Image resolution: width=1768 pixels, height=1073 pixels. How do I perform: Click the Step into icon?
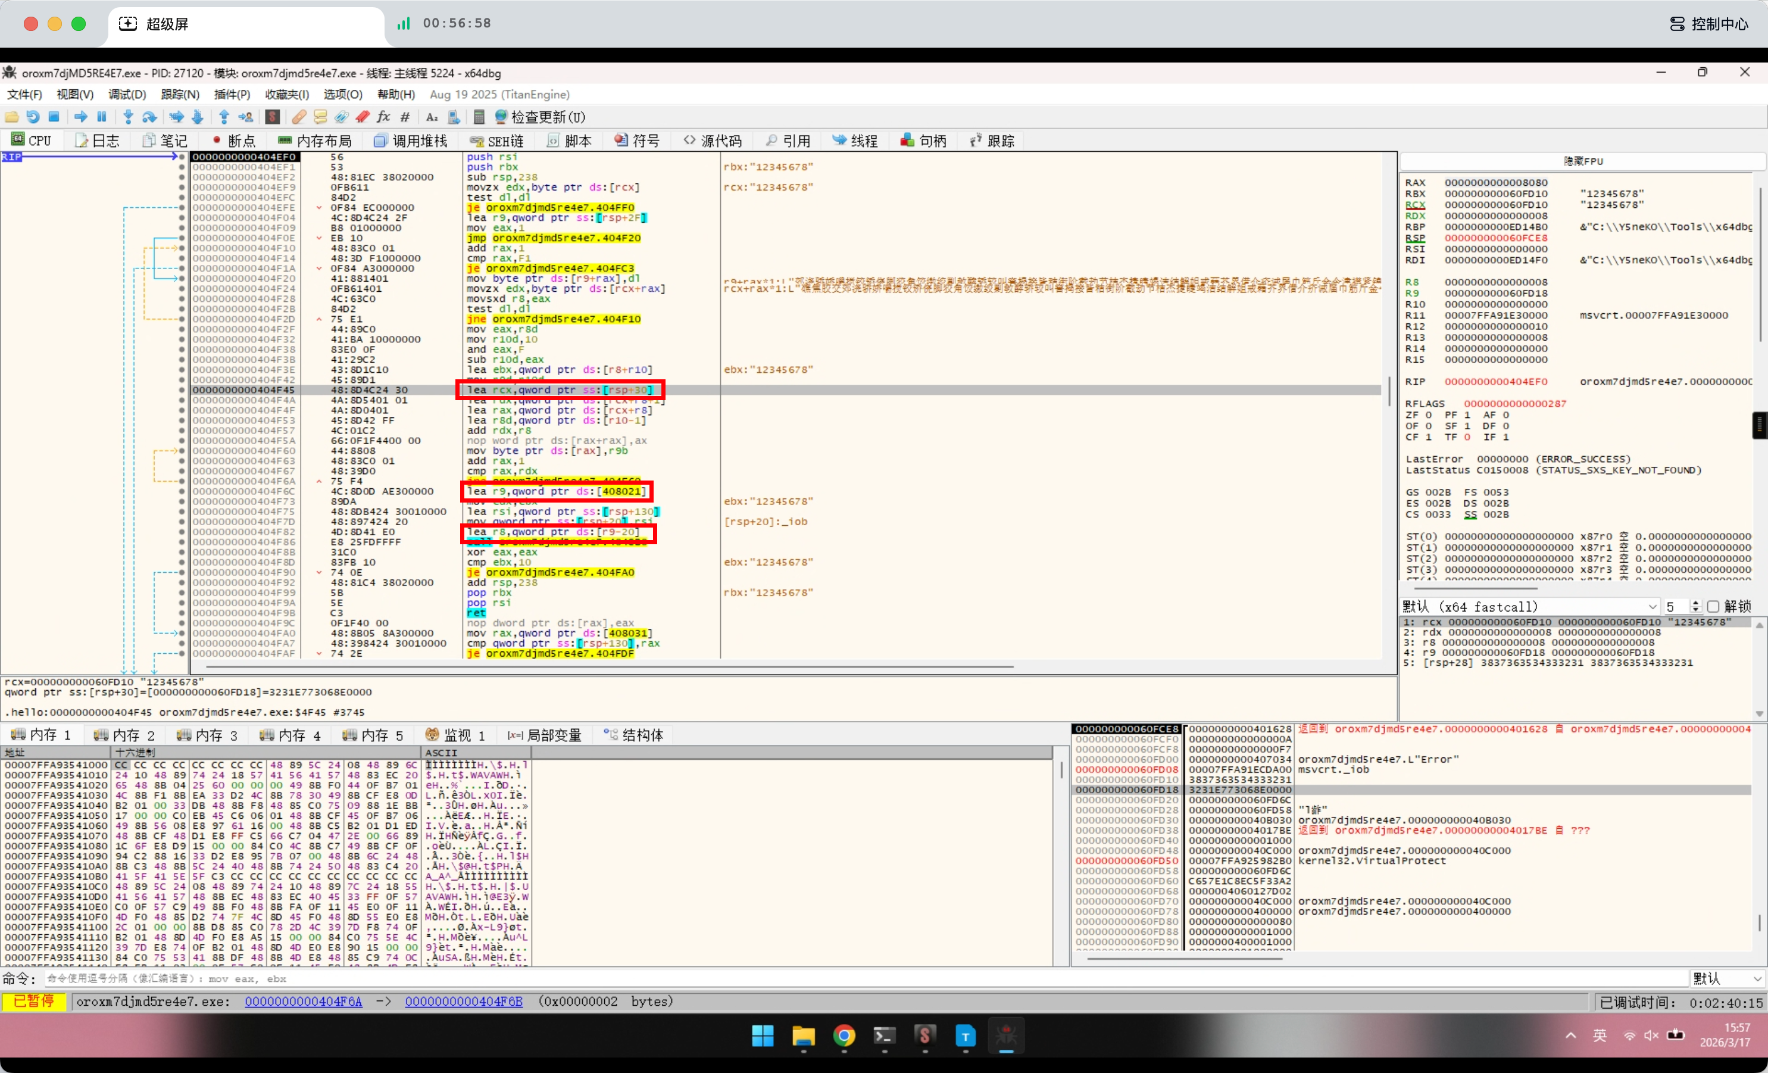point(129,117)
